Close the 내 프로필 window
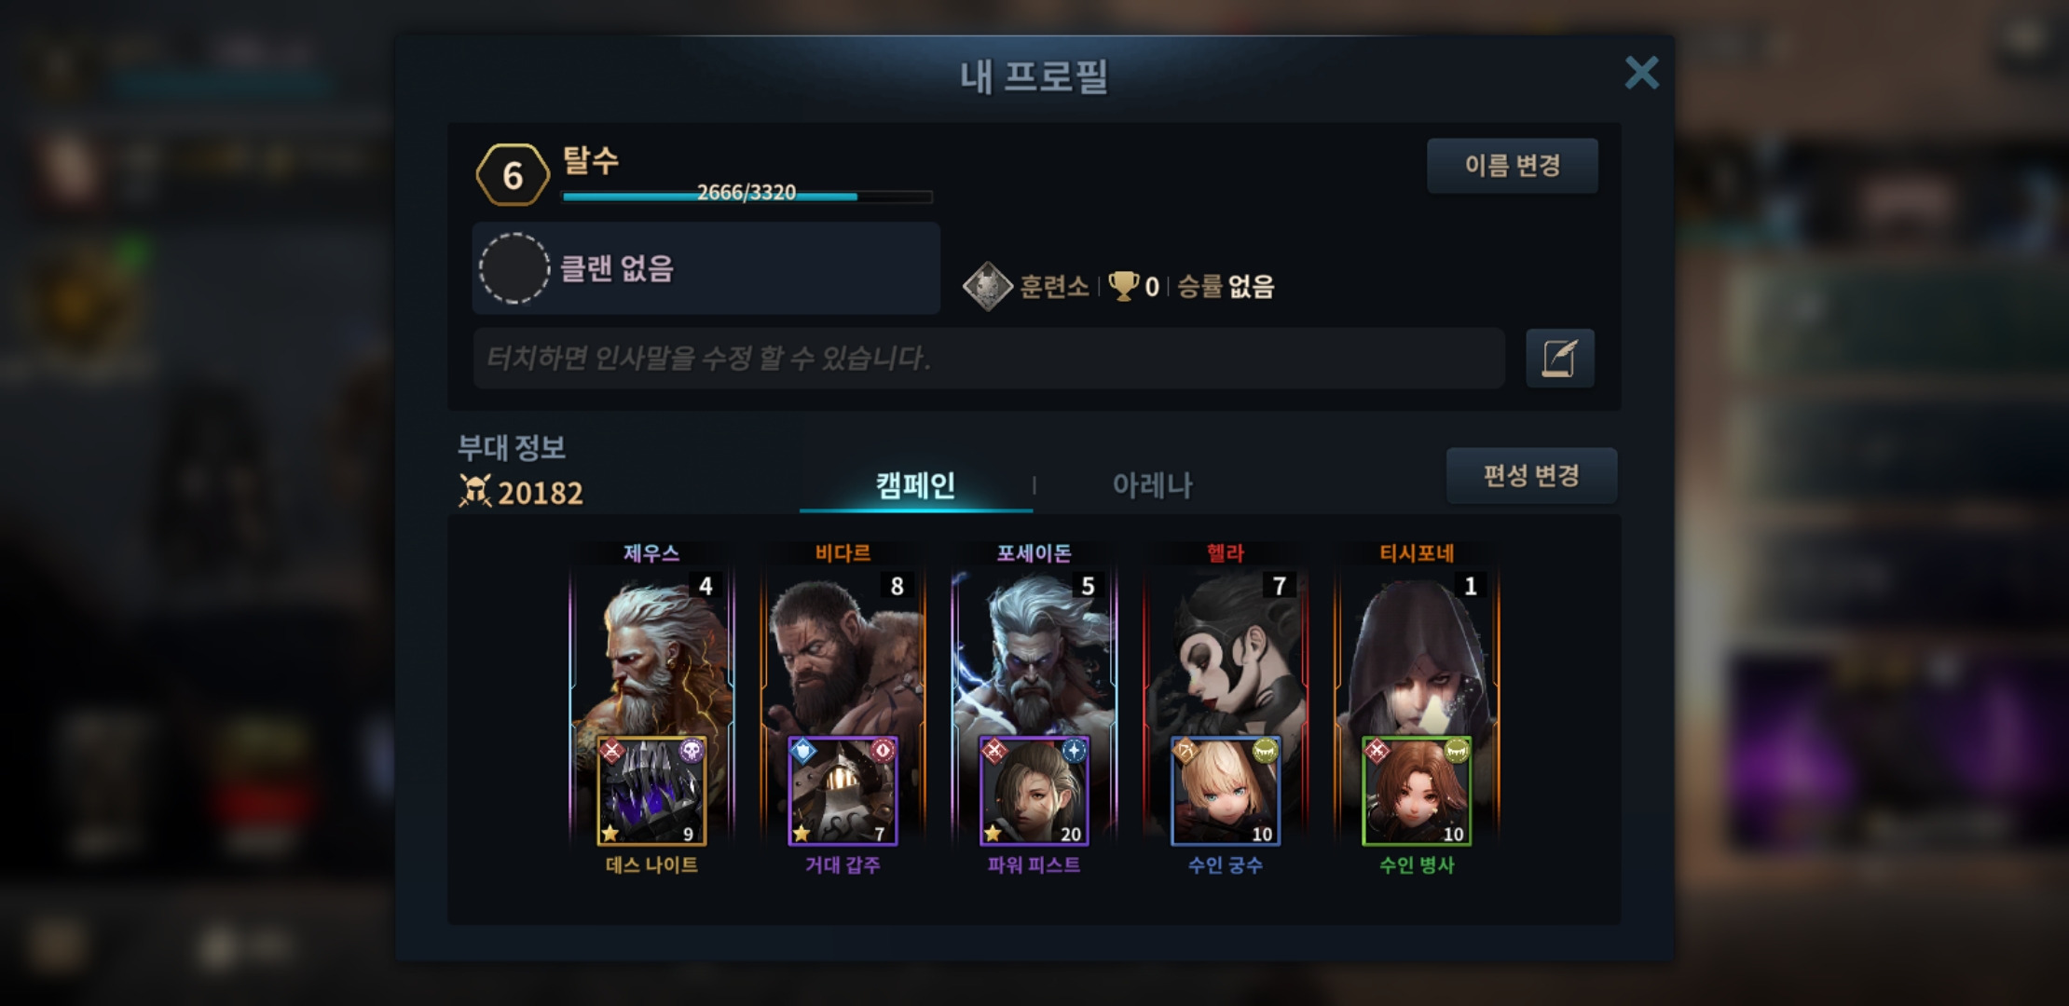 click(1641, 73)
